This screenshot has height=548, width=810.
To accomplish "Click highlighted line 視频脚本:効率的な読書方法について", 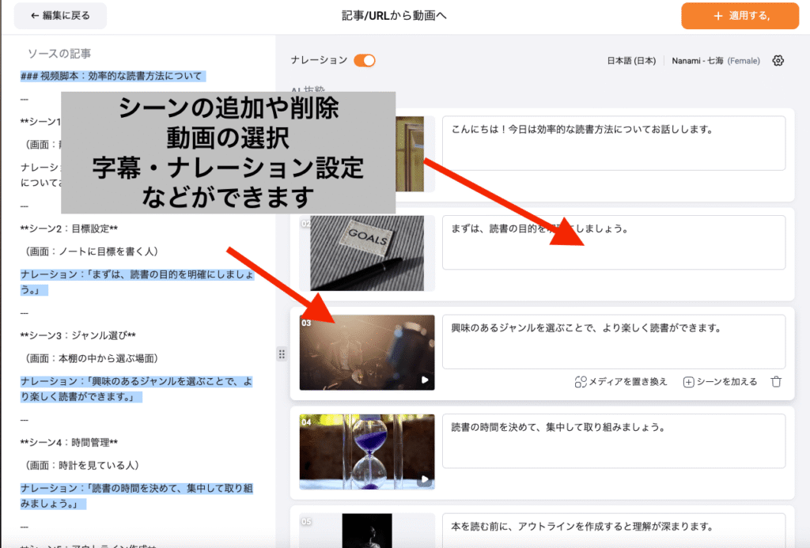I will pyautogui.click(x=113, y=76).
